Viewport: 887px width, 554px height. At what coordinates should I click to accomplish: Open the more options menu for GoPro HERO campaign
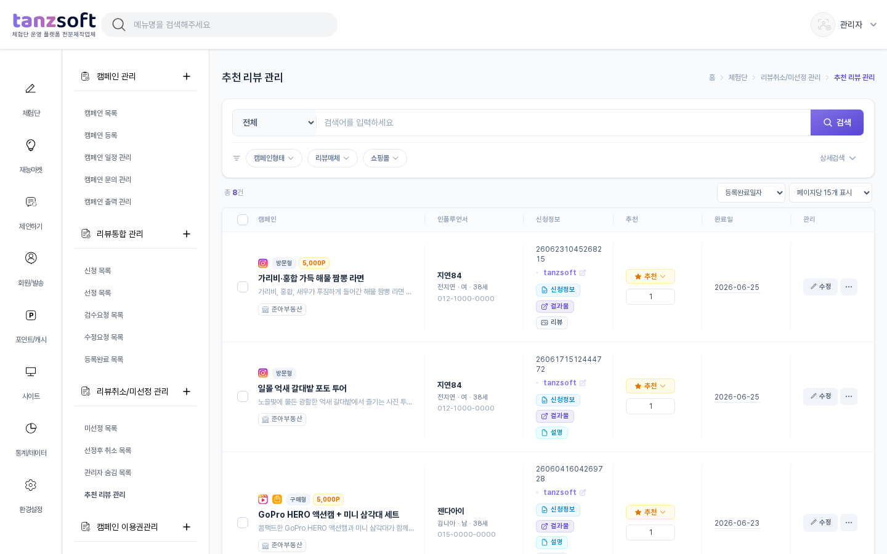[x=849, y=523]
